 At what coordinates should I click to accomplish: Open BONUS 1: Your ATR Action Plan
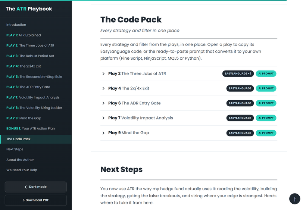point(31,128)
